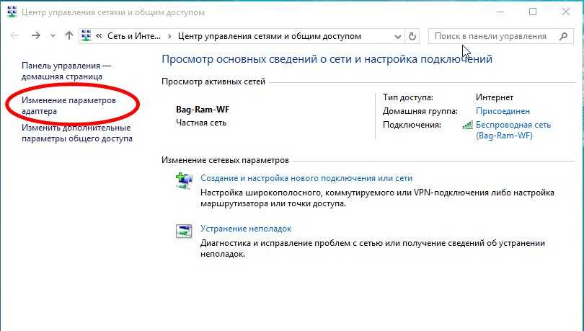Select the Сеть и Инте… breadcrumb item

(134, 35)
